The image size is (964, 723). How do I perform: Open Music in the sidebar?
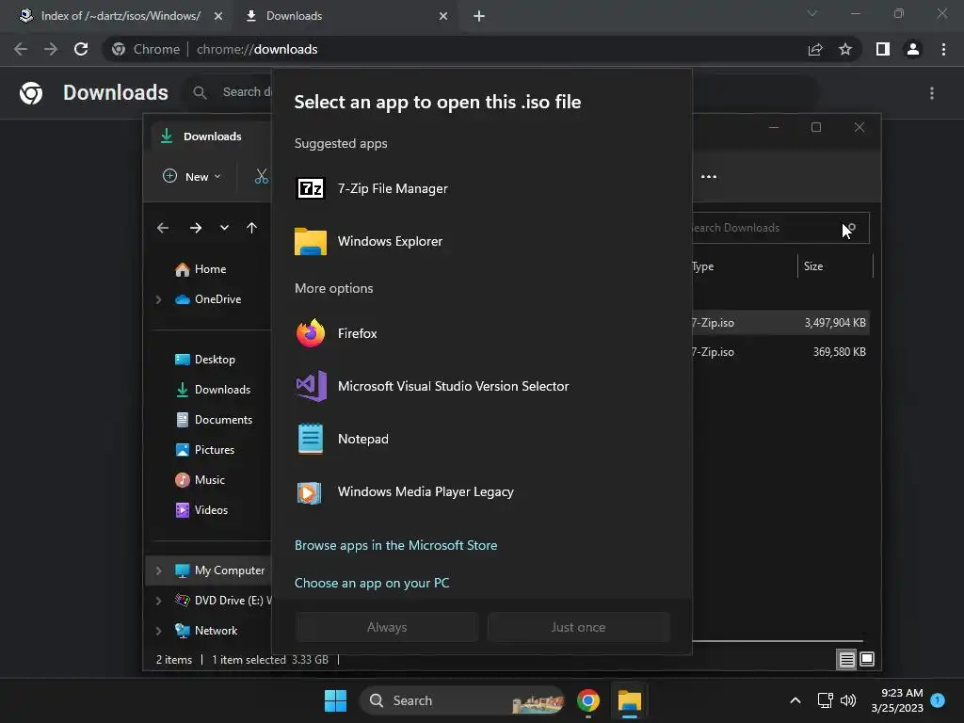click(200, 480)
